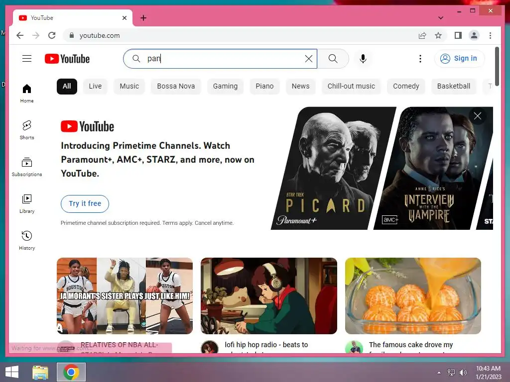Open Subscriptions in the sidebar
510x382 pixels.
click(27, 167)
